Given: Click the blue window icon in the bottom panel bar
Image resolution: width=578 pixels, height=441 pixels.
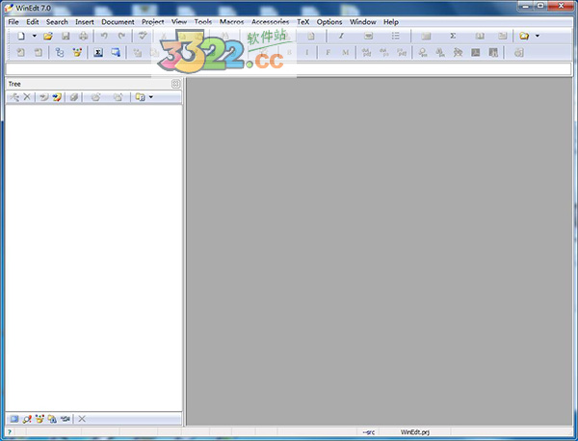Looking at the screenshot, I should pos(14,419).
